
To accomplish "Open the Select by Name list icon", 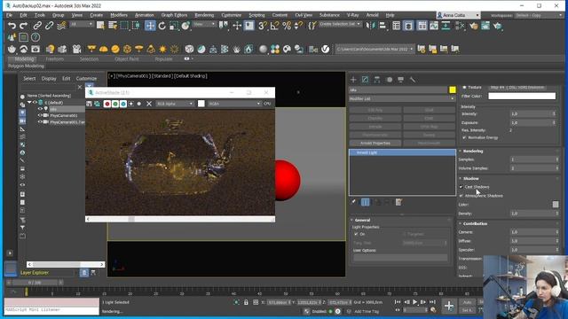I will 113,26.
